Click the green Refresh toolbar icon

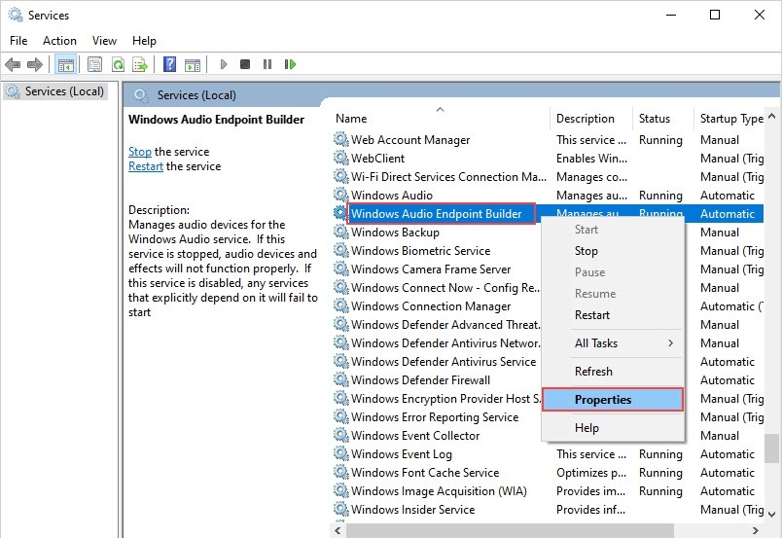tap(119, 64)
